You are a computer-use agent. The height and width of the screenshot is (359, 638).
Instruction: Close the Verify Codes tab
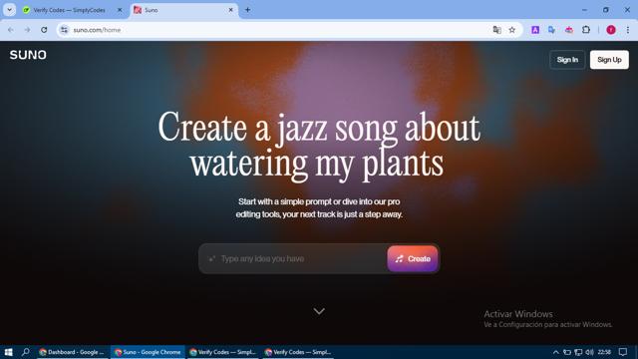(x=120, y=10)
